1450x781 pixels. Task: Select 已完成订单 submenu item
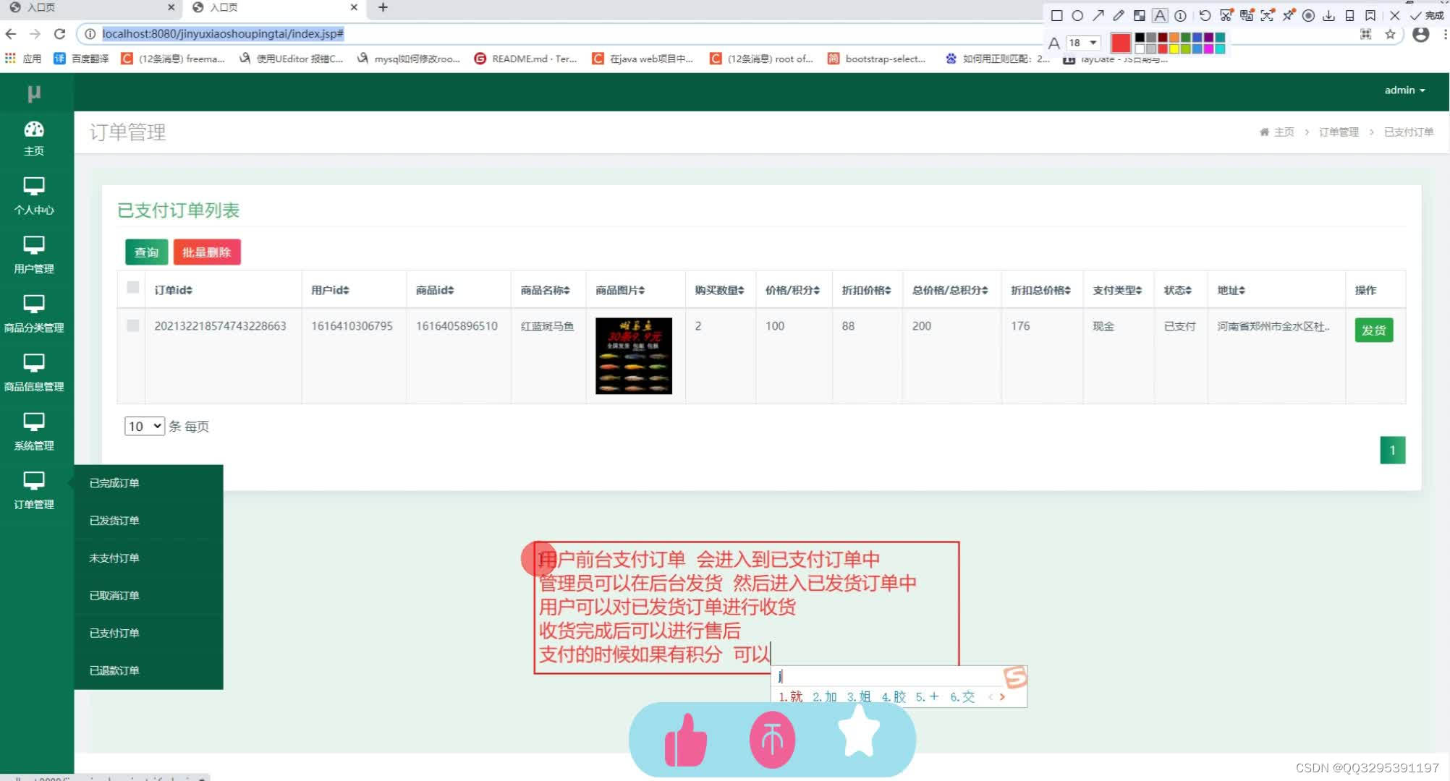coord(148,483)
